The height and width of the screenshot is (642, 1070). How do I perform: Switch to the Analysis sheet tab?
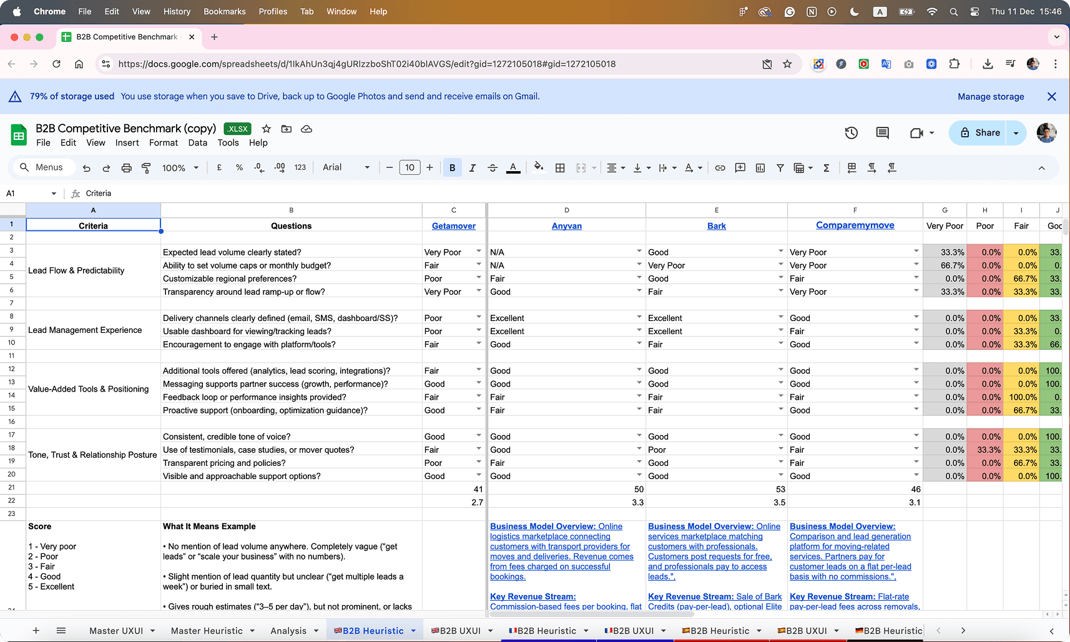coord(288,631)
